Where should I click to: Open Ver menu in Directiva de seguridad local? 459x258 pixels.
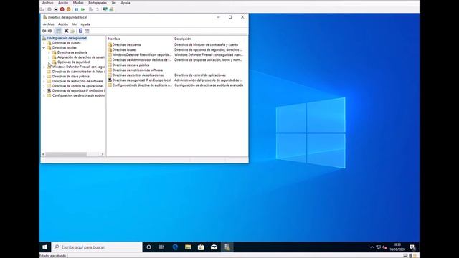coord(75,24)
